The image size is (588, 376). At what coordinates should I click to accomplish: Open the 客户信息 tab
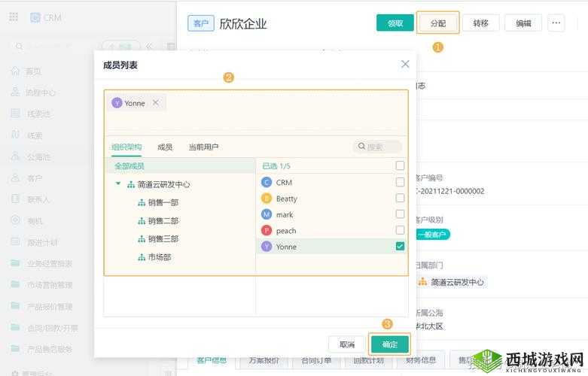212,360
